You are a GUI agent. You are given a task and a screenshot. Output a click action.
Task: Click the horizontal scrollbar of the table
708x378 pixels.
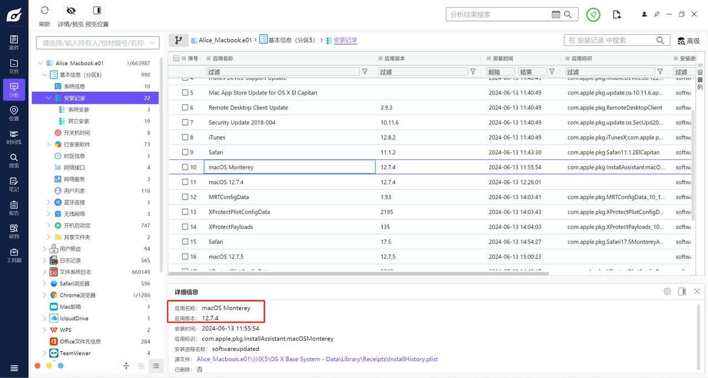358,274
